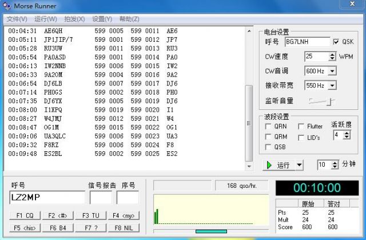The width and height of the screenshot is (366, 240).
Task: Click the 168 qso/hr rate display
Action: coord(242,186)
